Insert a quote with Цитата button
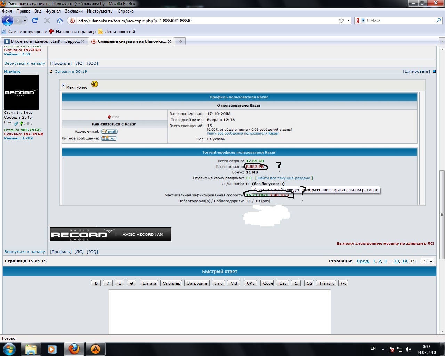 (149, 283)
